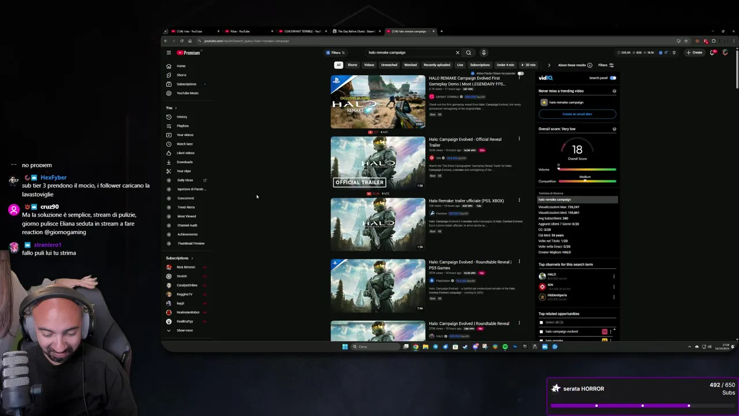The image size is (739, 416).
Task: Clear the search query with X icon
Action: coord(458,53)
